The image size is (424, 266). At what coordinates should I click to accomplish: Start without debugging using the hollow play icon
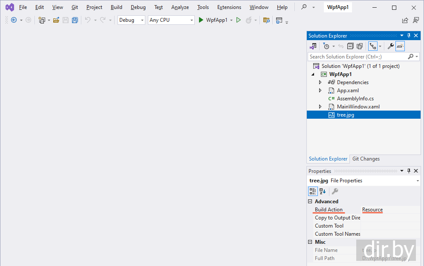[x=239, y=20]
